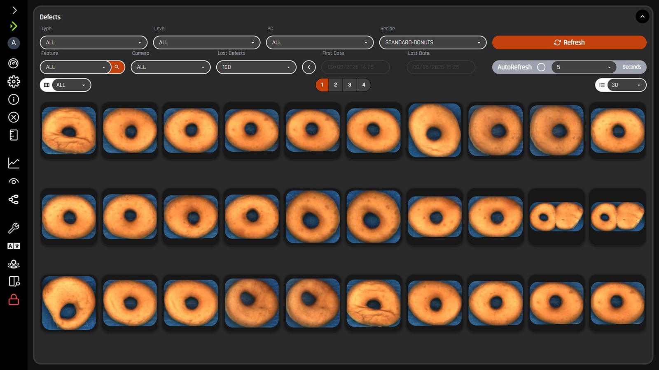Open settings gear in left sidebar

(x=14, y=81)
